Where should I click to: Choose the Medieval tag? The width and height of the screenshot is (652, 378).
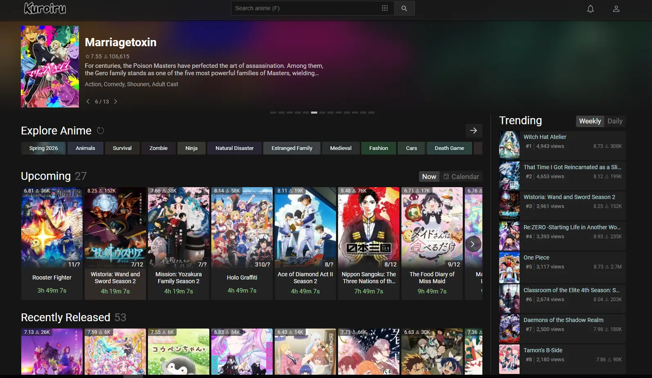[341, 148]
